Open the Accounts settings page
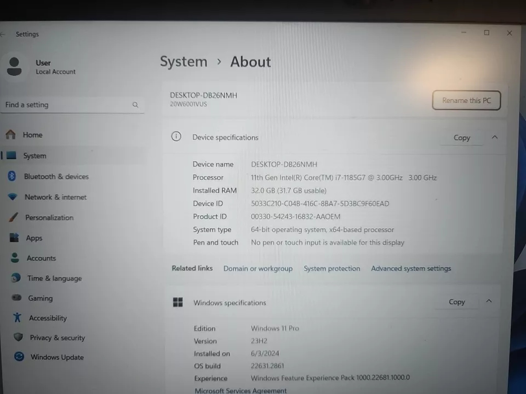This screenshot has height=394, width=526. click(x=41, y=258)
